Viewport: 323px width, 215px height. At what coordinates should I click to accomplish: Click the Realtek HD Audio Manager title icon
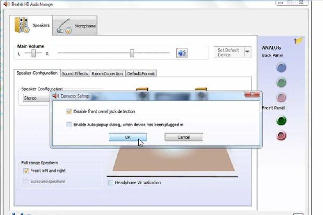pyautogui.click(x=6, y=4)
